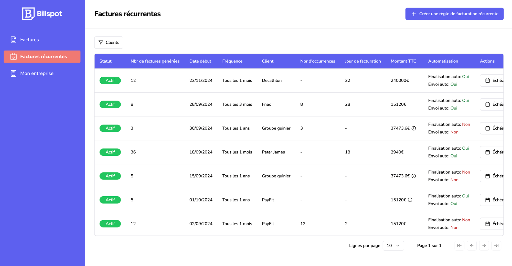The height and width of the screenshot is (266, 512).
Task: Click the Peter James client cell
Action: coord(273,152)
